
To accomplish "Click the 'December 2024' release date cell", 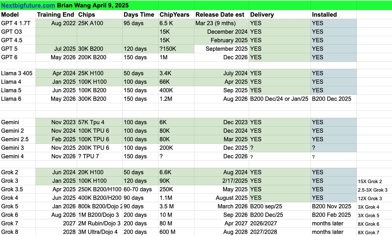I will tap(221, 32).
